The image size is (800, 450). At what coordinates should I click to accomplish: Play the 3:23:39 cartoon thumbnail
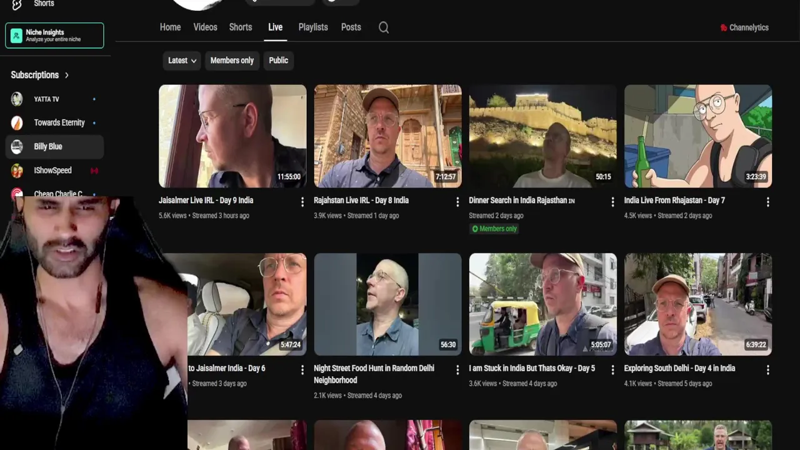pos(697,136)
